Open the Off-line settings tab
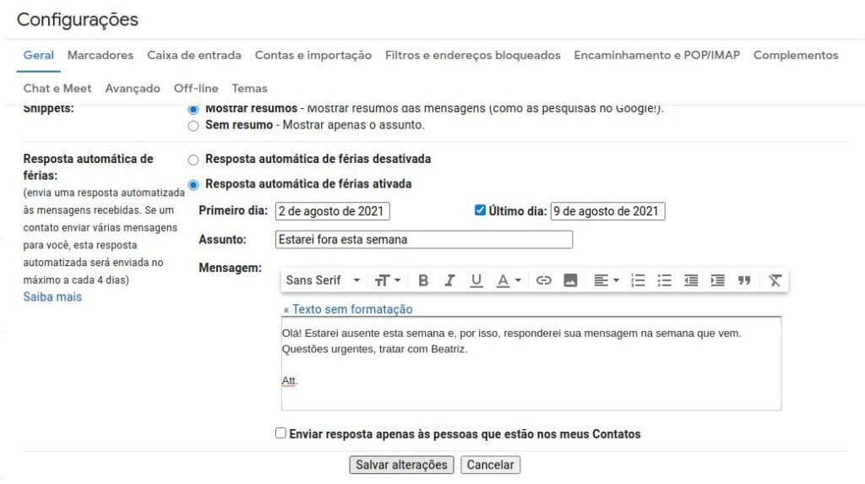The width and height of the screenshot is (865, 484). coord(196,89)
